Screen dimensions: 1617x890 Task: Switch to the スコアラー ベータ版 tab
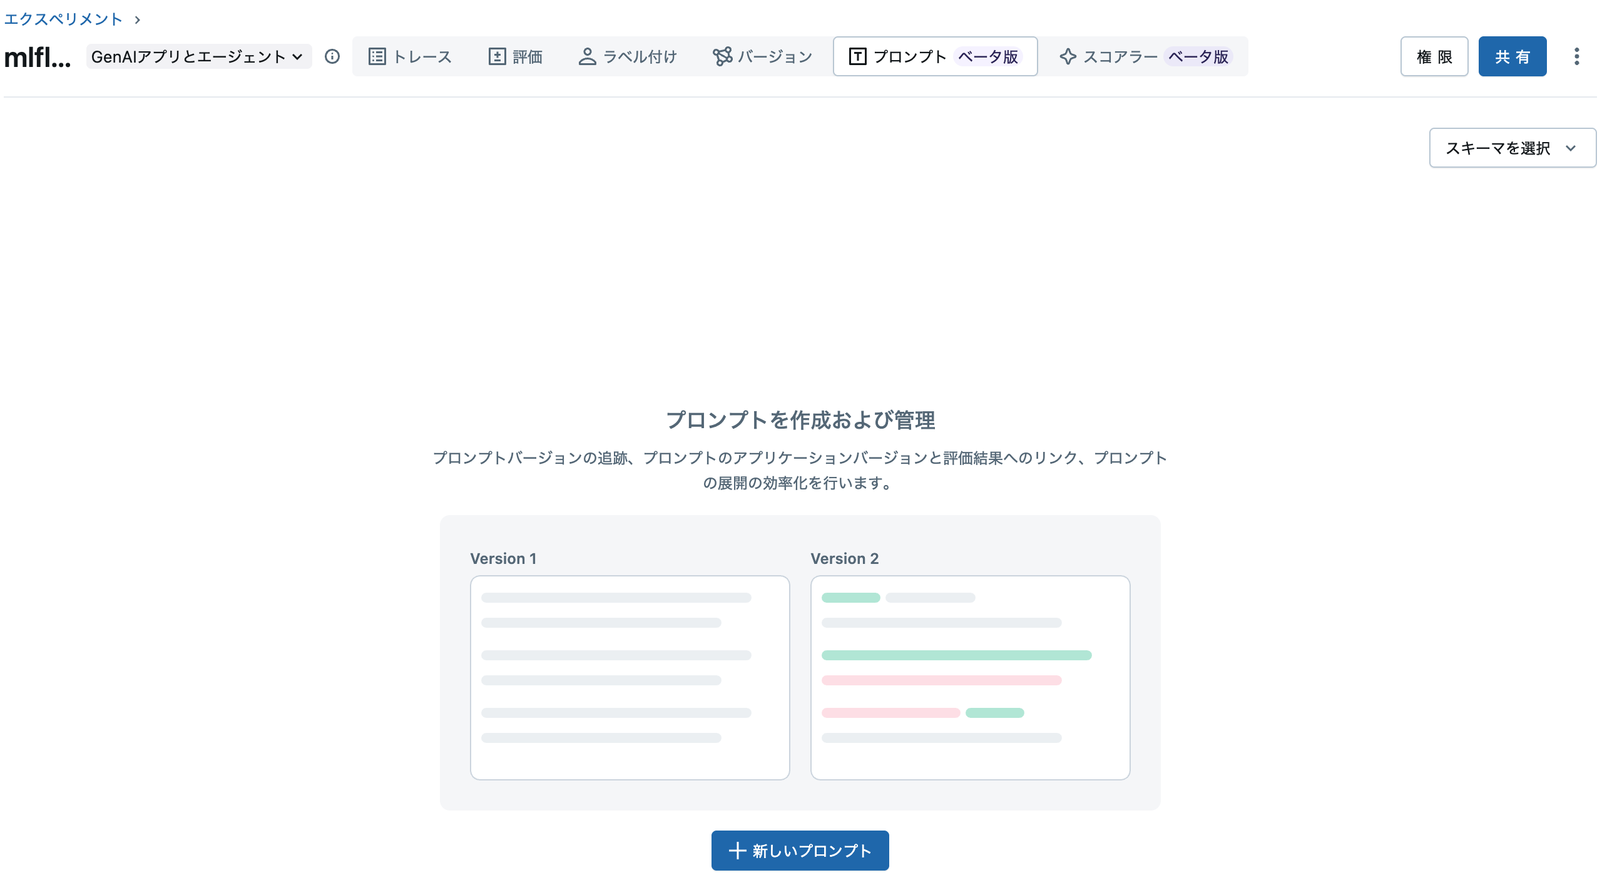pos(1148,56)
